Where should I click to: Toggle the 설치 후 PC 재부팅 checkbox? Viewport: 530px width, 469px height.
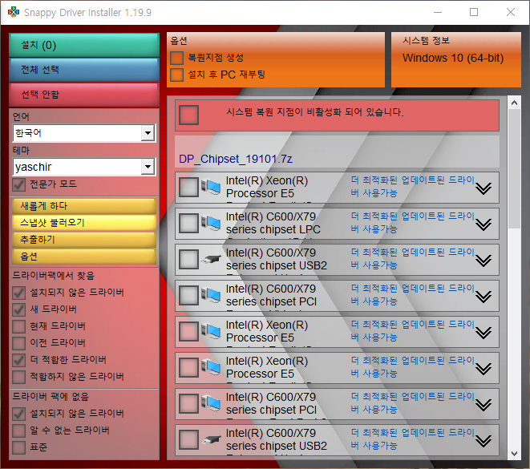click(176, 75)
